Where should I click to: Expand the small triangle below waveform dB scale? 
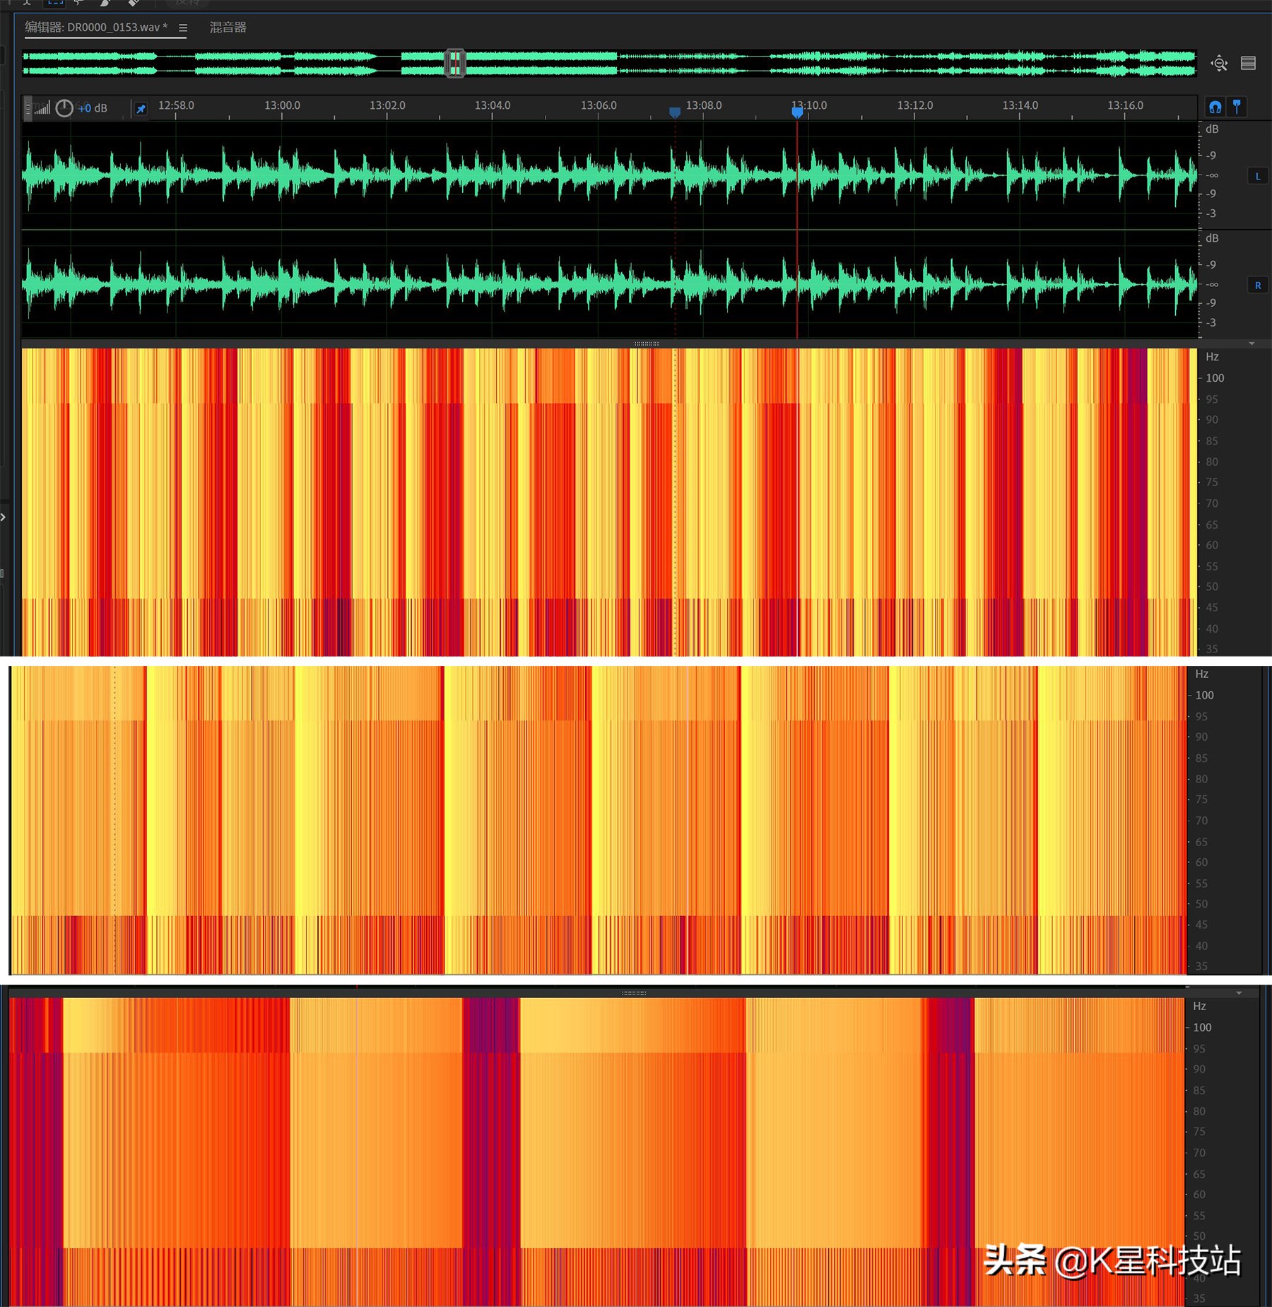click(1252, 344)
